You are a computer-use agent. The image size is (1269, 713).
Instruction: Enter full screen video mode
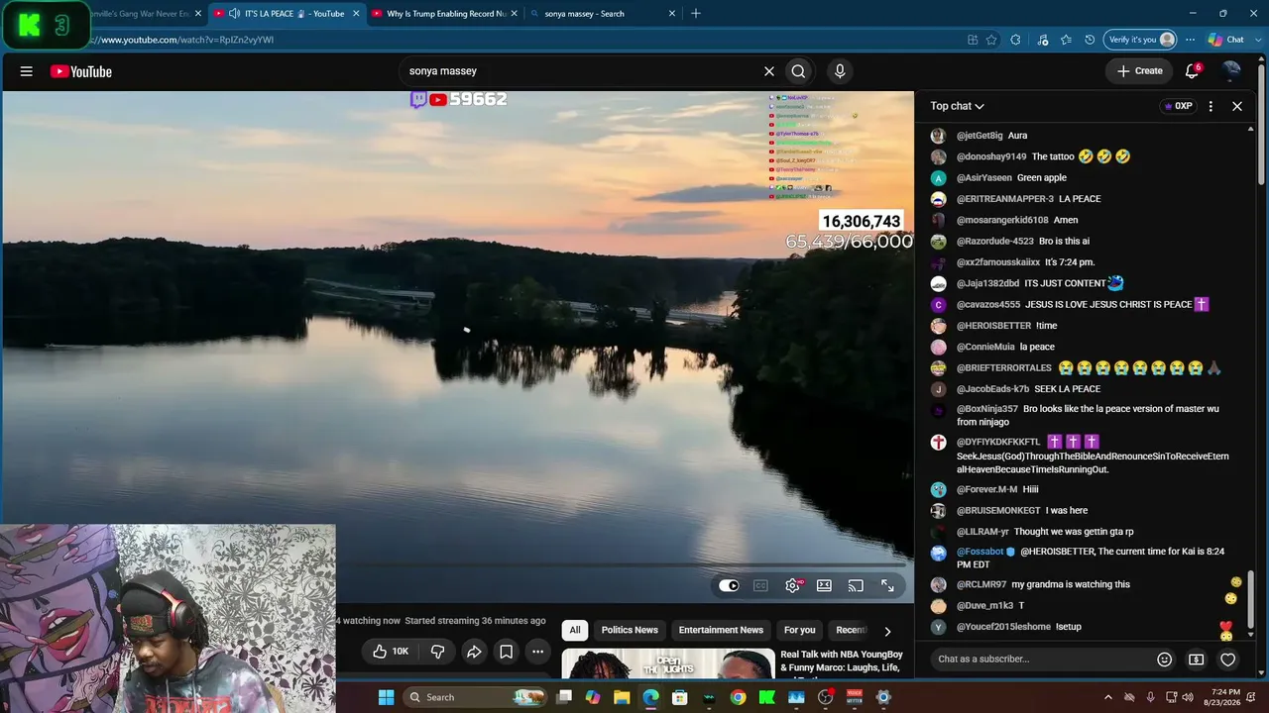click(887, 586)
